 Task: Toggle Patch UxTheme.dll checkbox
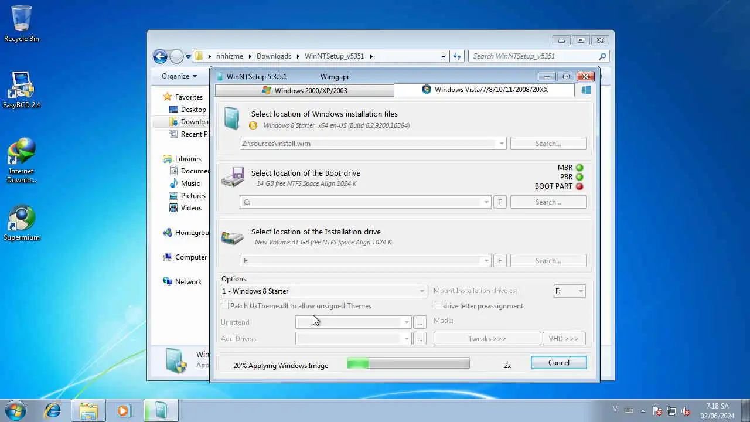tap(224, 306)
